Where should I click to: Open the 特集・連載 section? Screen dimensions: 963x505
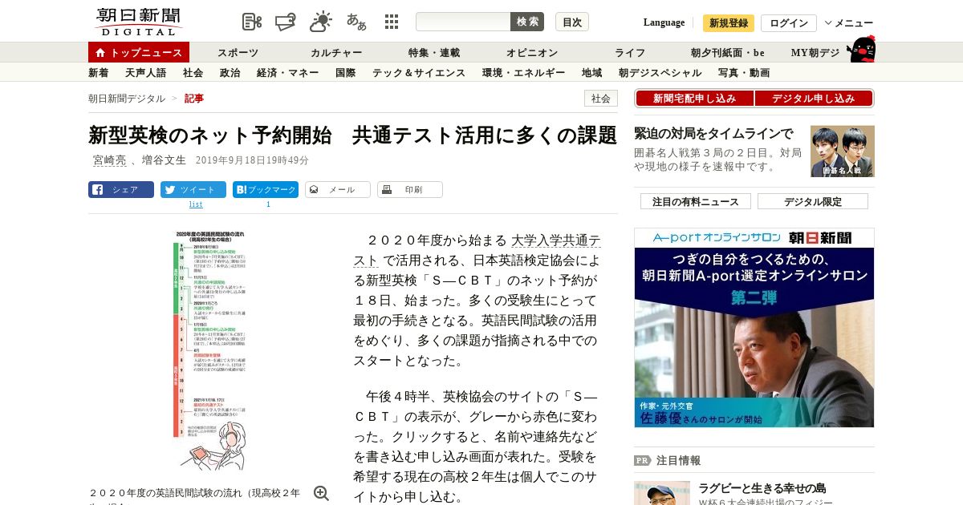(x=434, y=53)
